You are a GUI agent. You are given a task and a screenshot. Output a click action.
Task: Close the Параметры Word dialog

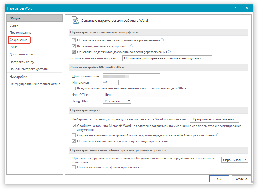247,8
